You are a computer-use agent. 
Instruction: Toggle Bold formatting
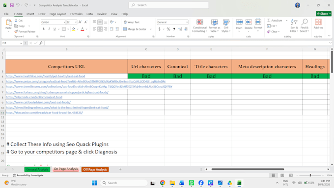click(x=43, y=29)
